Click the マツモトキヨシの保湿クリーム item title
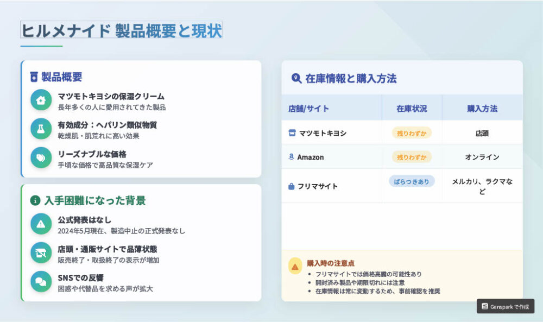Image resolution: width=543 pixels, height=322 pixels. pyautogui.click(x=111, y=96)
